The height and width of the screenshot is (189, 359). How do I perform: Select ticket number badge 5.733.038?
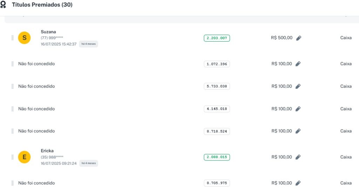[x=217, y=86]
